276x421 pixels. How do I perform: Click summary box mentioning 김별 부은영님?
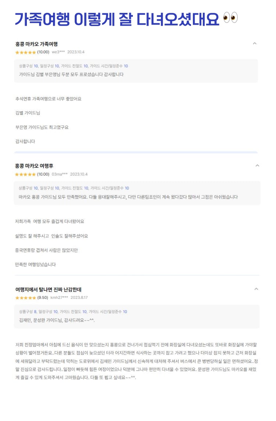(136, 71)
